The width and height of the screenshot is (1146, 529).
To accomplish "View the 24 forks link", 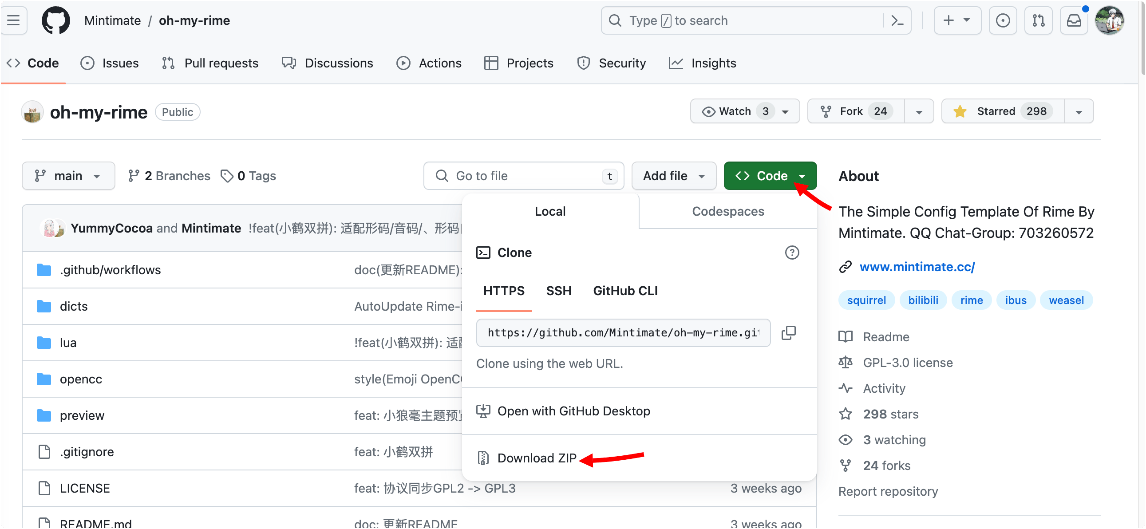I will pos(875,466).
